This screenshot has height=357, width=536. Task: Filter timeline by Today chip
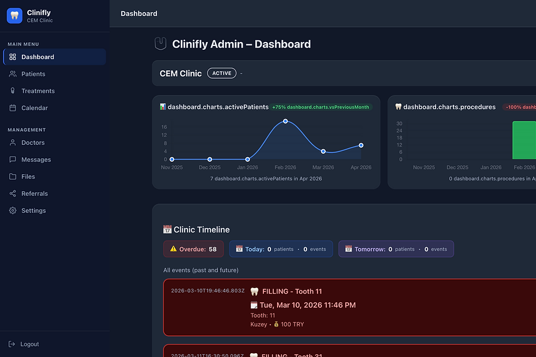(x=281, y=249)
